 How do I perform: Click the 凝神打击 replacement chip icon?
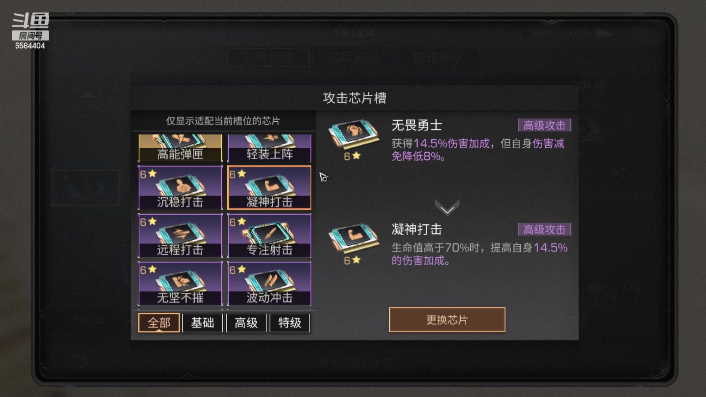point(353,239)
